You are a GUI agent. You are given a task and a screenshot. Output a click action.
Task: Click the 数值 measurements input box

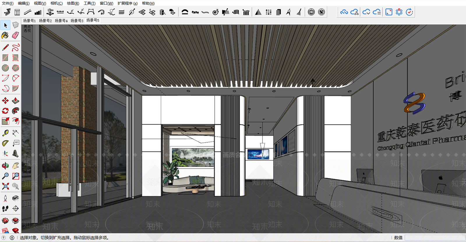435,238
